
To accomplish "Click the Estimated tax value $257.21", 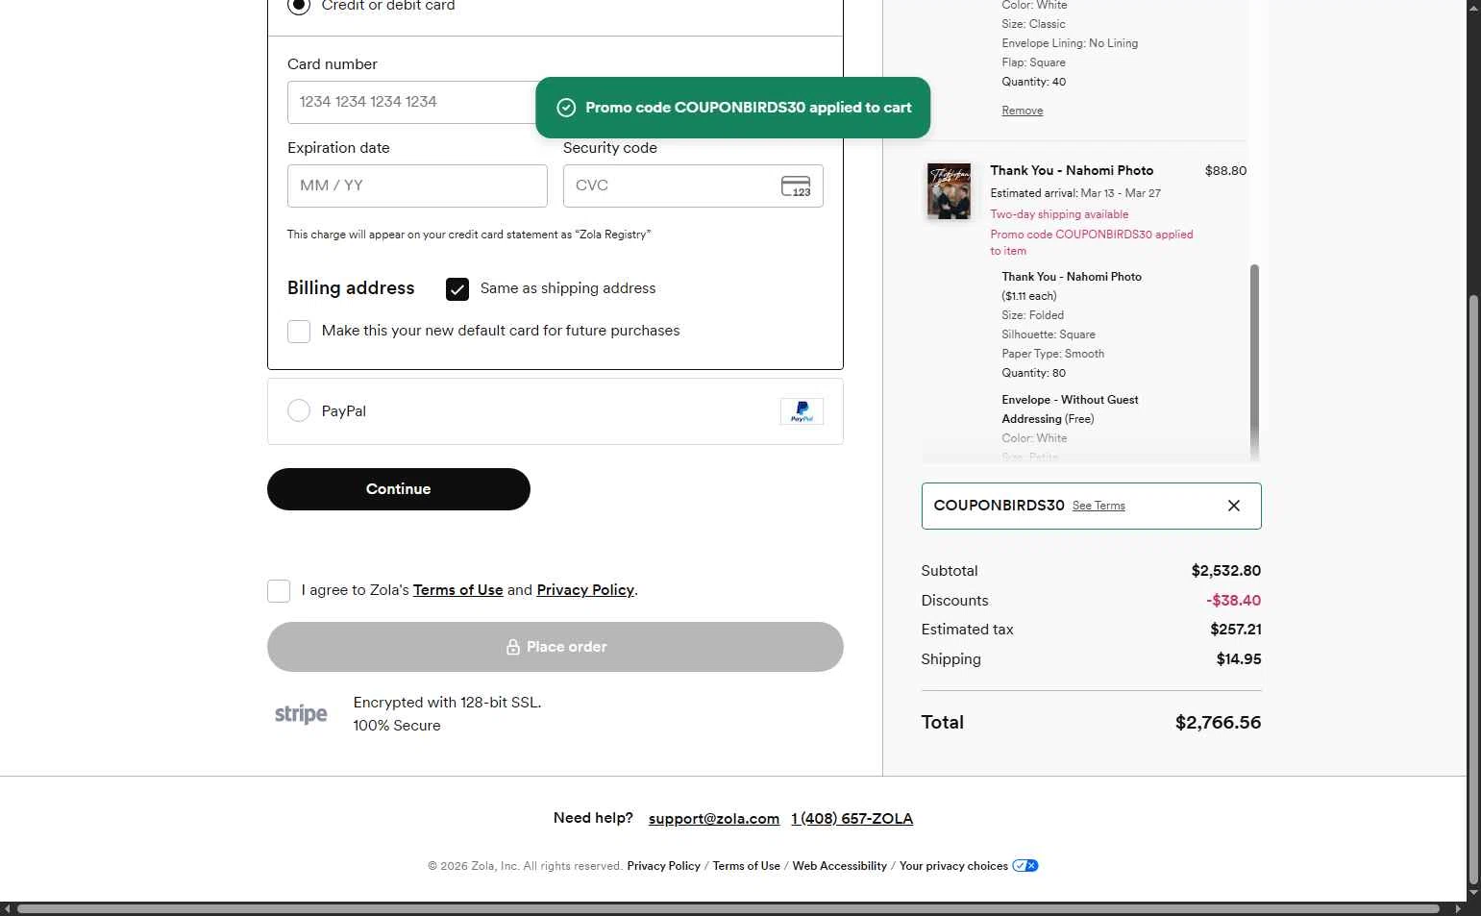I will (x=1236, y=630).
